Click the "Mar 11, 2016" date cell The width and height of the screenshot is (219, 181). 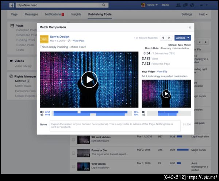145,137
